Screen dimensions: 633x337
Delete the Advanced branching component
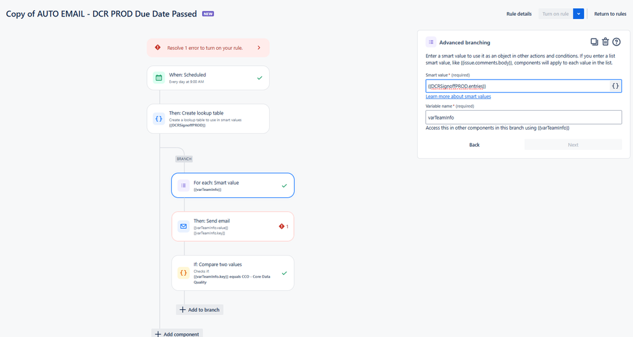605,42
